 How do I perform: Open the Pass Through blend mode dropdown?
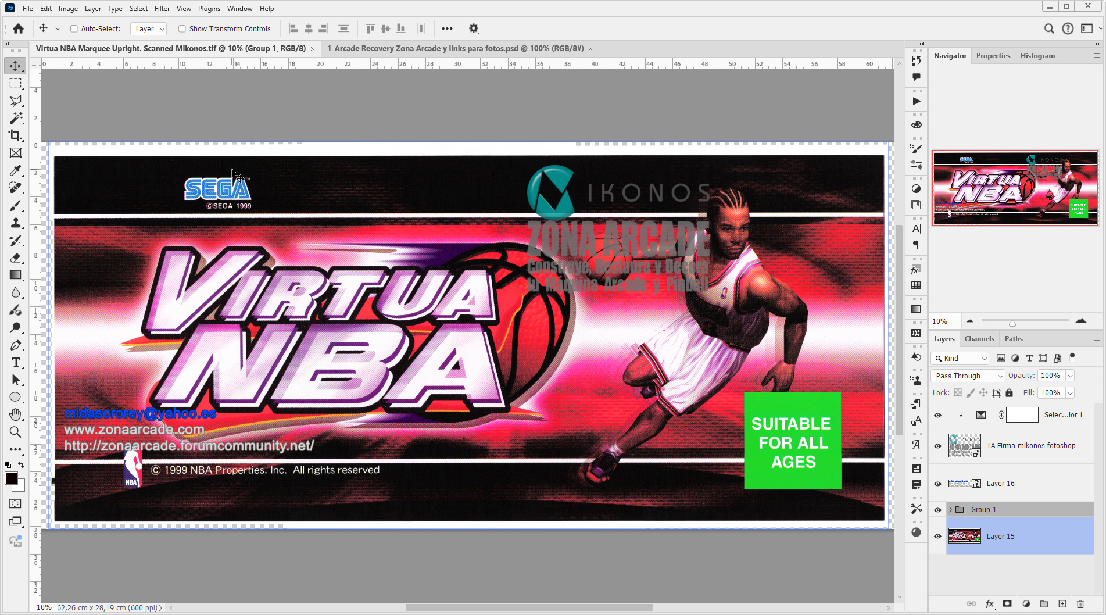pyautogui.click(x=967, y=376)
